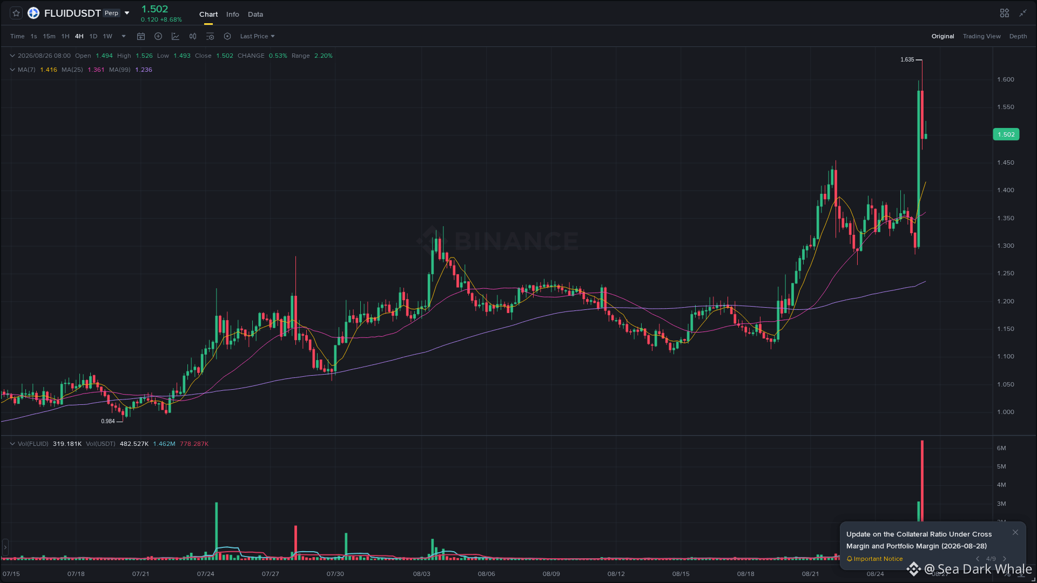The height and width of the screenshot is (583, 1037).
Task: Close the notice popup
Action: tap(1015, 532)
